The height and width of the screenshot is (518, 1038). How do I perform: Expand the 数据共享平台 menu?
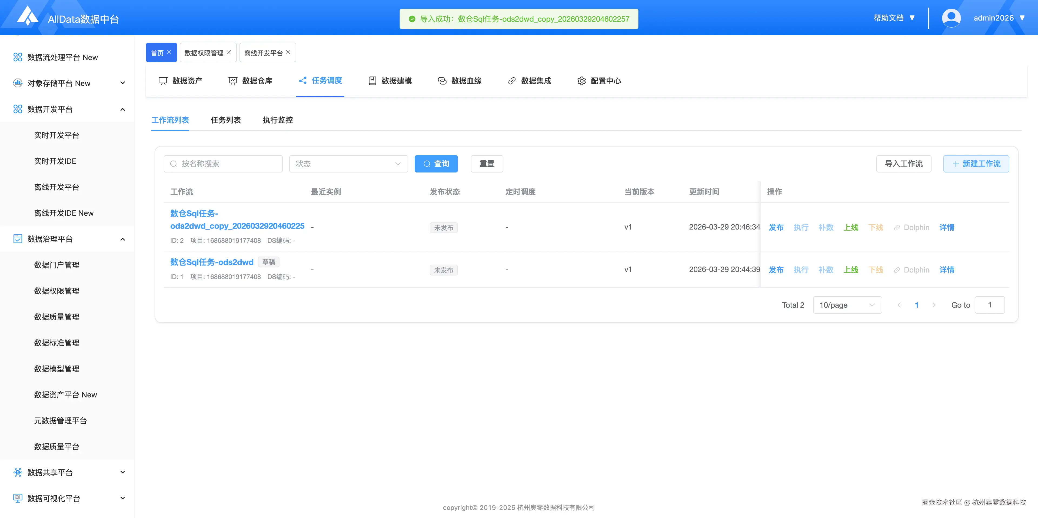coord(122,472)
